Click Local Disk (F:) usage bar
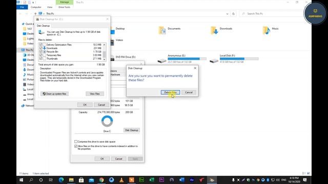The height and width of the screenshot is (184, 328). coord(239,59)
